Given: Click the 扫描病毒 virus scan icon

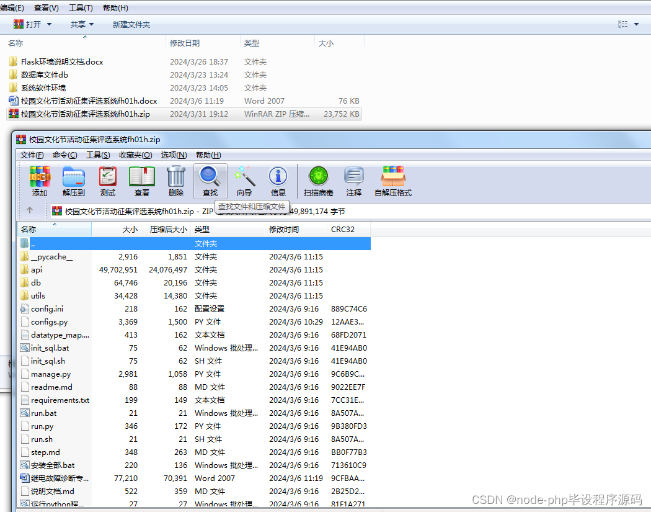Looking at the screenshot, I should click(317, 180).
